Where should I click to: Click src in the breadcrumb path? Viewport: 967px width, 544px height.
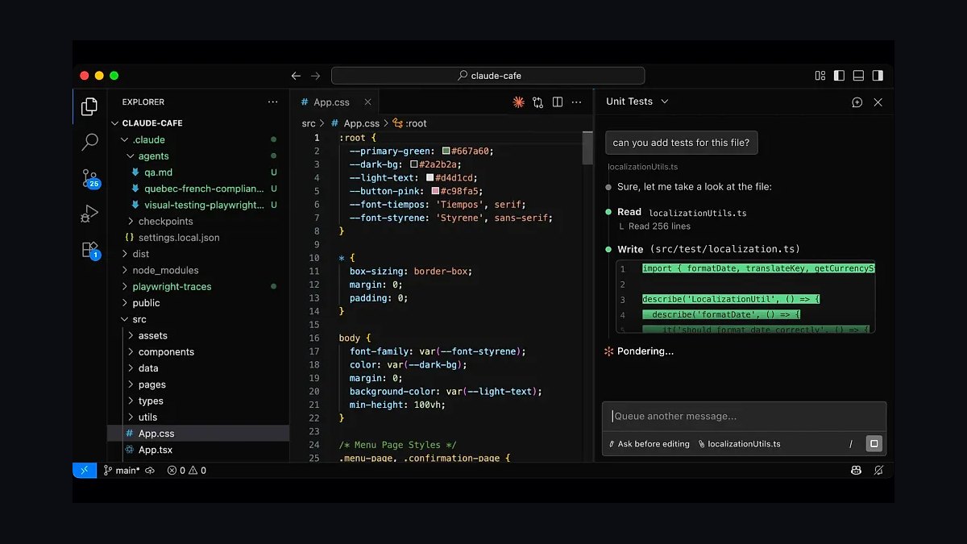pos(309,123)
